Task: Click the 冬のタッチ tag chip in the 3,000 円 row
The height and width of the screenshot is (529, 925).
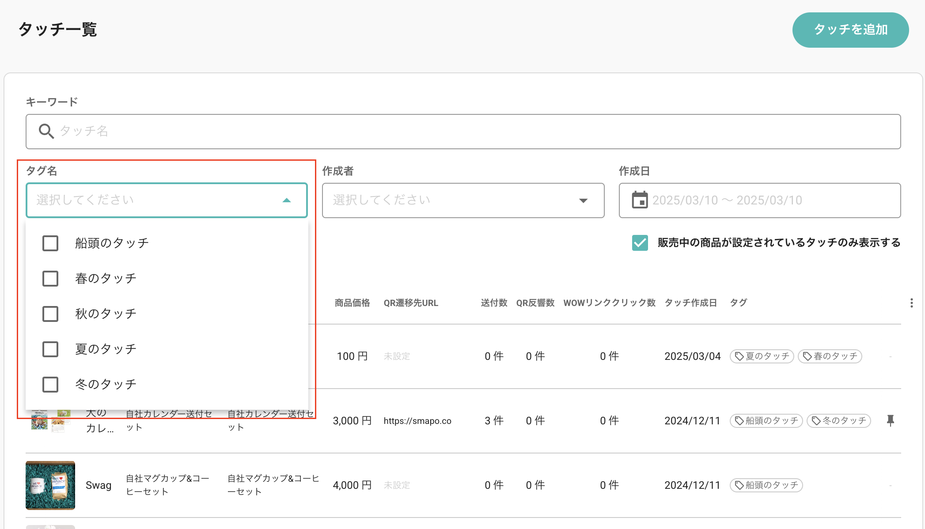Action: (x=839, y=421)
